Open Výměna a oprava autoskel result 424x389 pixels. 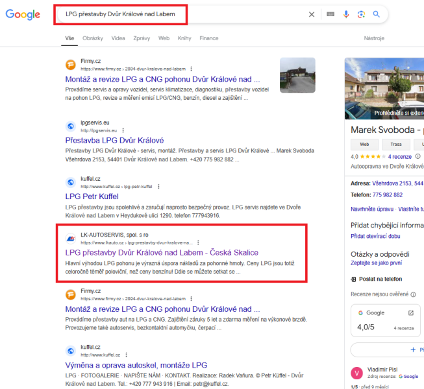point(136,365)
